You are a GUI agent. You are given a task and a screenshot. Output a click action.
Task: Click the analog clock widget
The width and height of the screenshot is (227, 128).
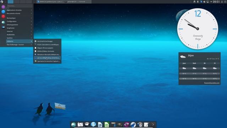[x=198, y=29]
